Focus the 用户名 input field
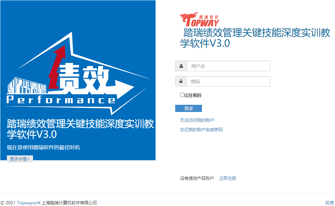The image size is (335, 206). click(x=228, y=66)
